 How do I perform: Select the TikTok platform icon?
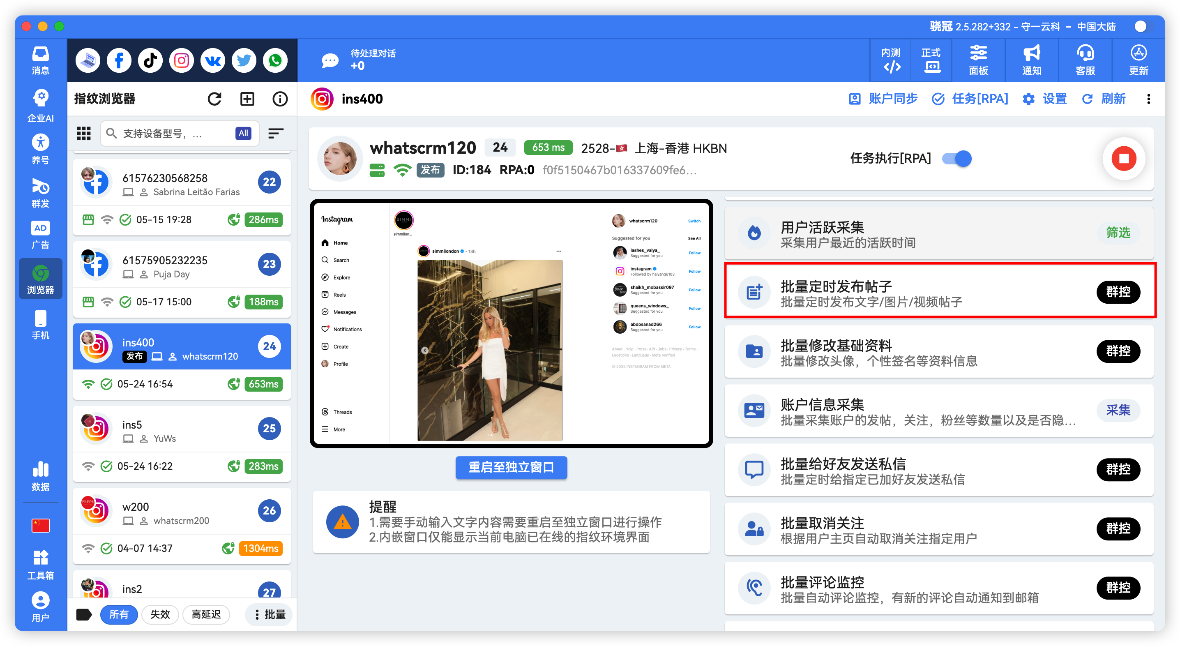150,60
